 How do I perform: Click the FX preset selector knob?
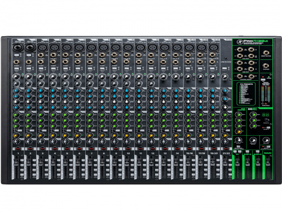pos(266,120)
